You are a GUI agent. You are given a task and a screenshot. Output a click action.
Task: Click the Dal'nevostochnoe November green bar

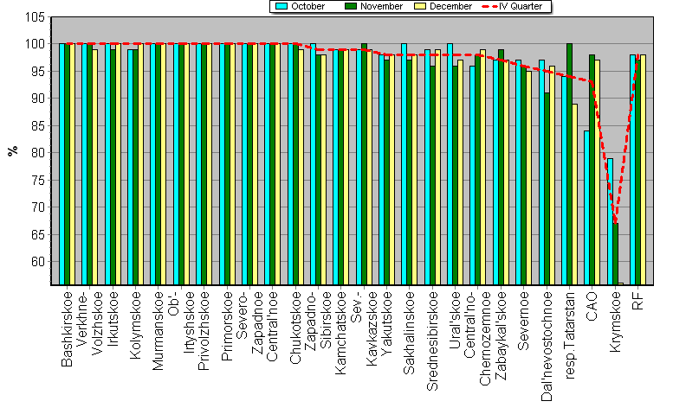[547, 188]
